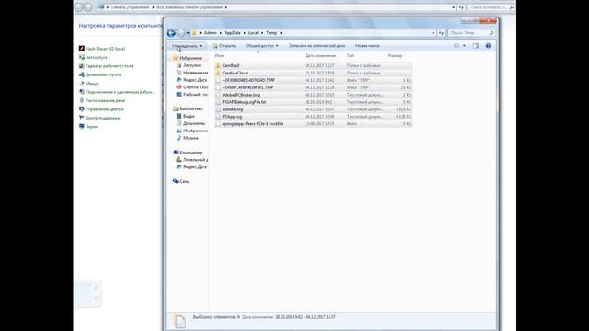Screen dimensions: 589x331
Task: Open recent locations dropdown beside Forward arrow
Action: coord(188,33)
